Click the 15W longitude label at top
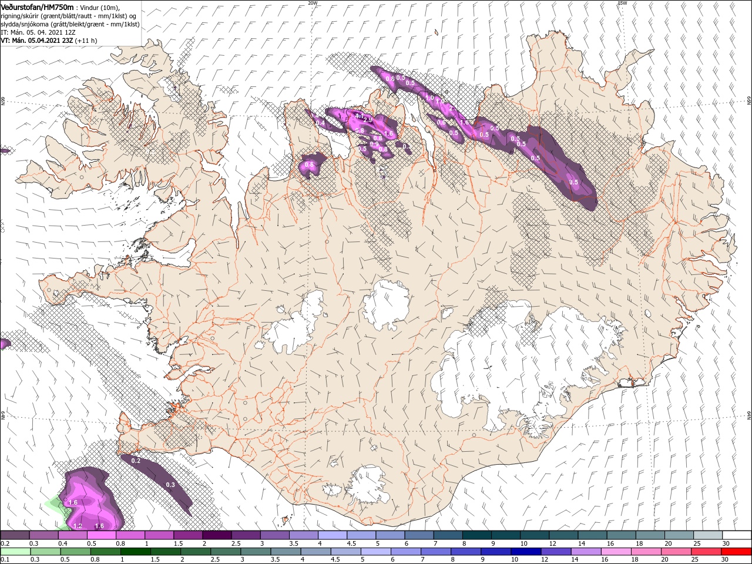 coord(622,3)
